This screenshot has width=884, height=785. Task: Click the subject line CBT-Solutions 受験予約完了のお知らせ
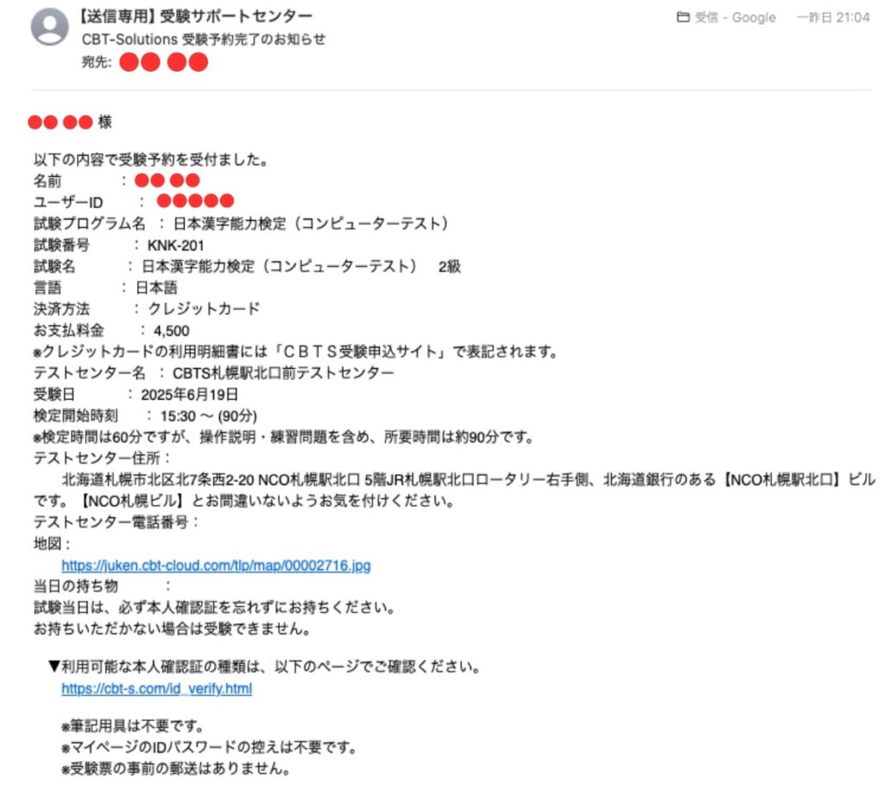pos(204,39)
